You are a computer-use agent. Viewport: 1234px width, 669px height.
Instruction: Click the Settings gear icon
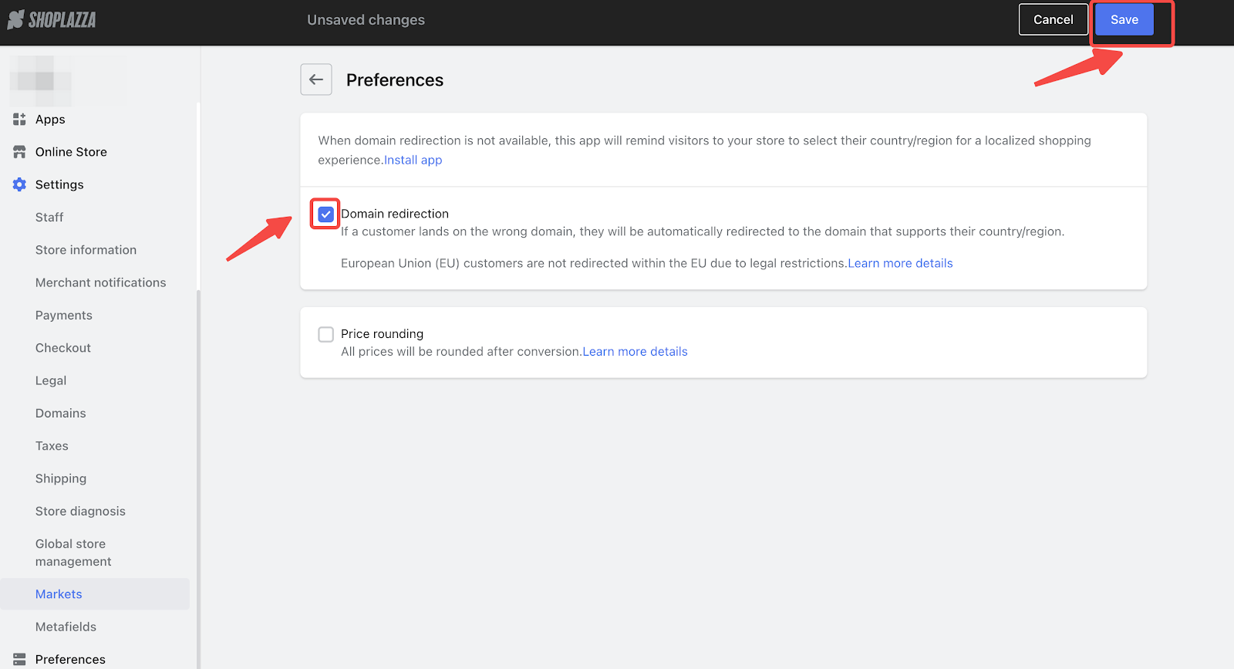click(19, 184)
